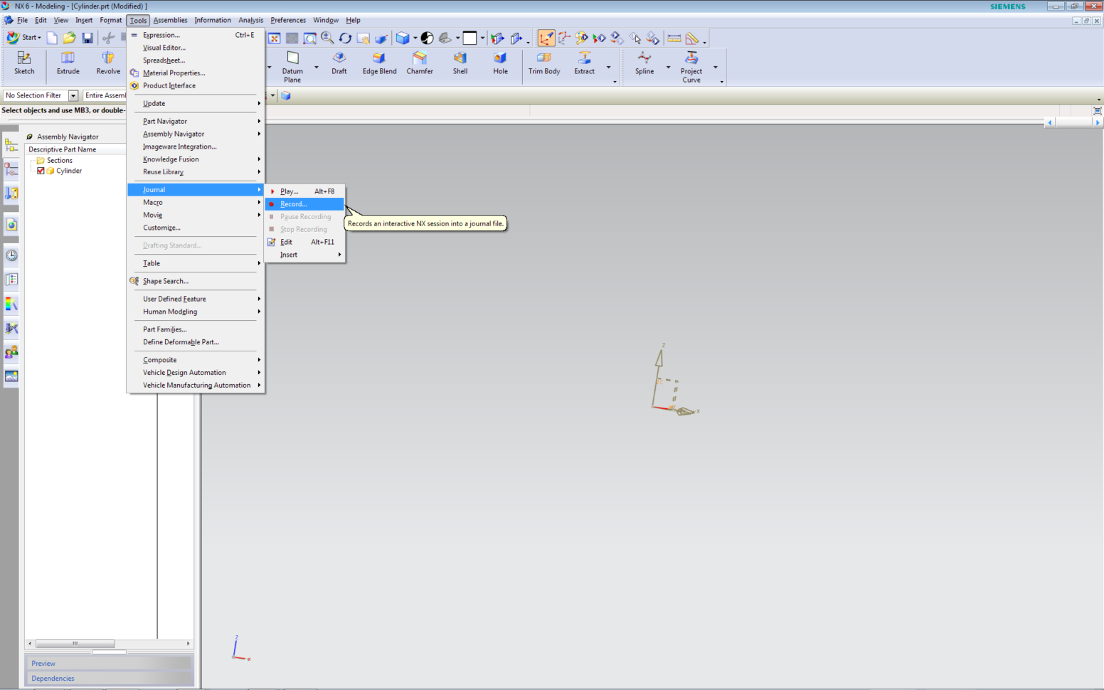Image resolution: width=1104 pixels, height=690 pixels.
Task: Activate the Pan hand tool
Action: [x=363, y=38]
